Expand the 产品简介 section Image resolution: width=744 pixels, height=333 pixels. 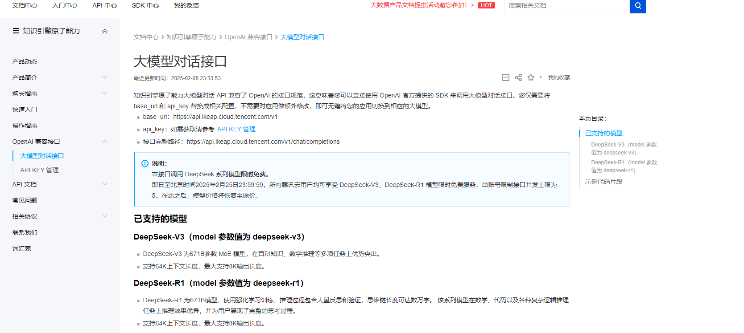(x=105, y=77)
